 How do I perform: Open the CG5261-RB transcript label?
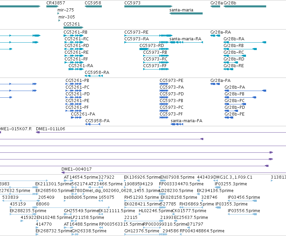tap(76, 32)
